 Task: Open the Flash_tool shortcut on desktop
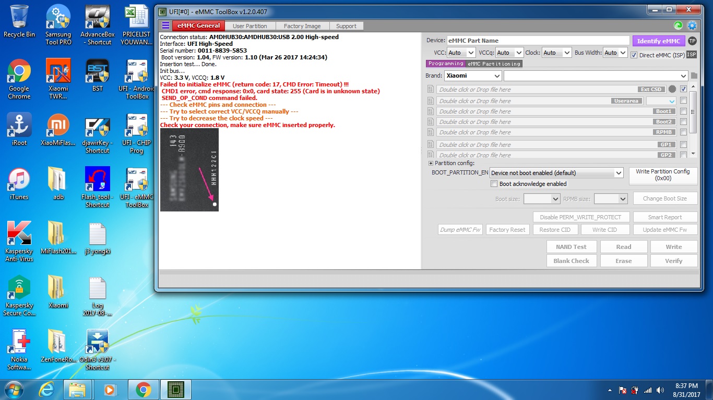[x=98, y=187]
